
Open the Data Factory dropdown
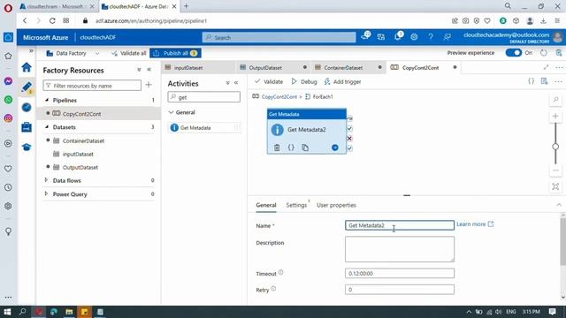coord(73,53)
